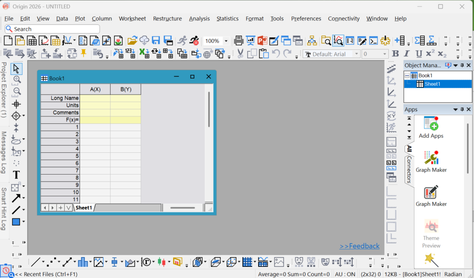Select the Pointer arrow tool

16,69
